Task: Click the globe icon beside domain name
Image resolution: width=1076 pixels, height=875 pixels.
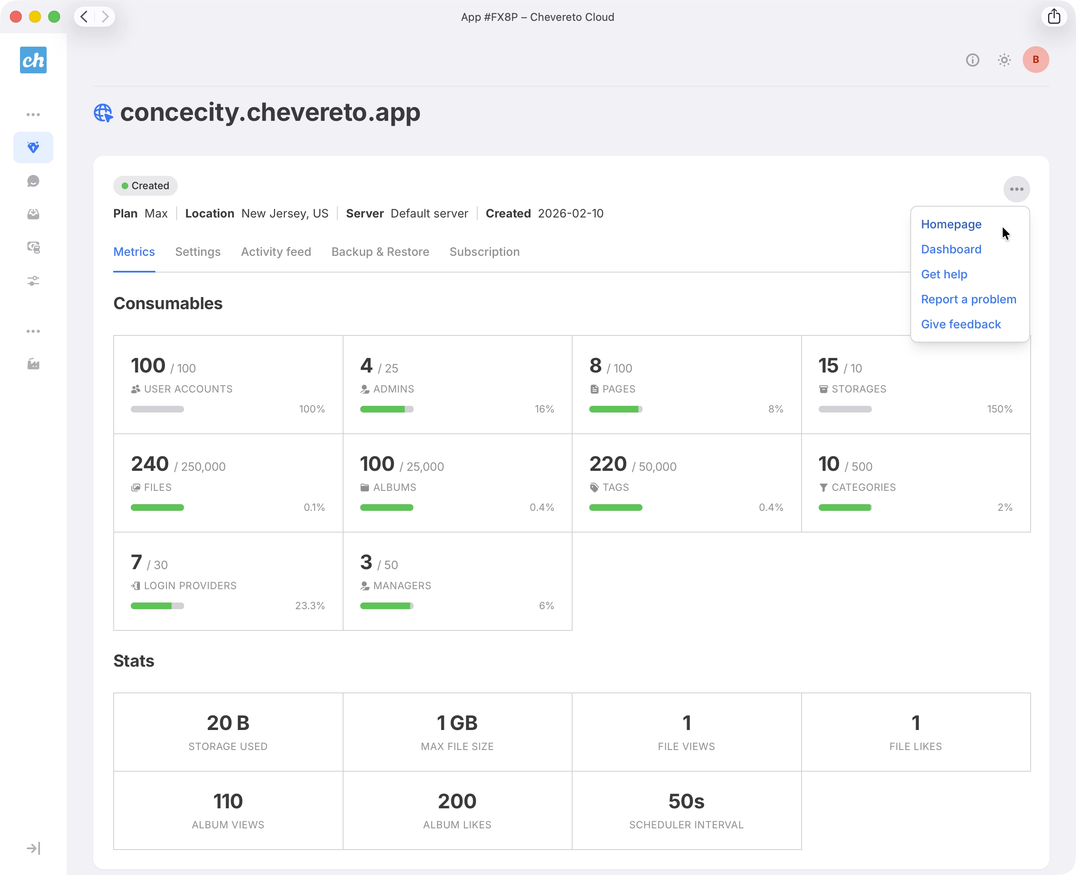Action: click(x=103, y=113)
